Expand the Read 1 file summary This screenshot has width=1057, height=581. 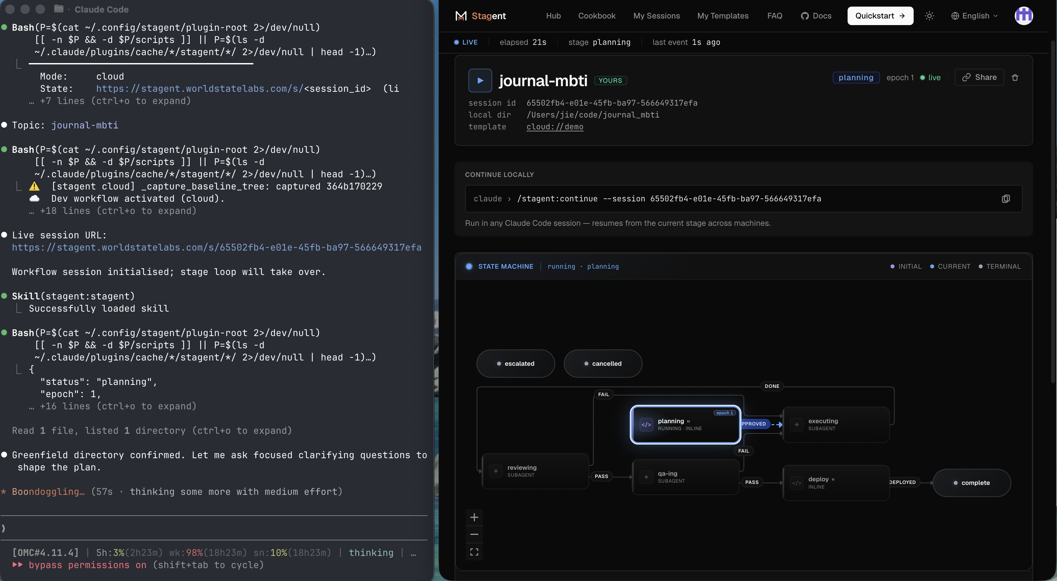click(152, 430)
